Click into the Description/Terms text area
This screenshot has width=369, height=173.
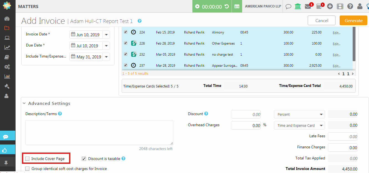99,132
